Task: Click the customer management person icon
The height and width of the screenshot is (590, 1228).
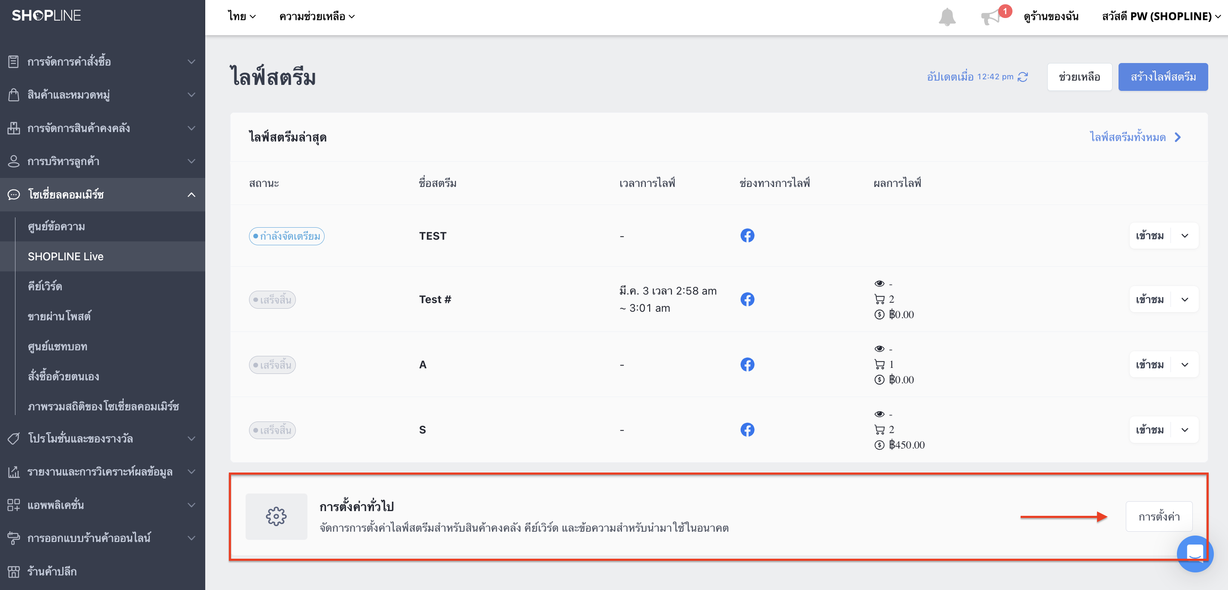Action: (x=13, y=161)
